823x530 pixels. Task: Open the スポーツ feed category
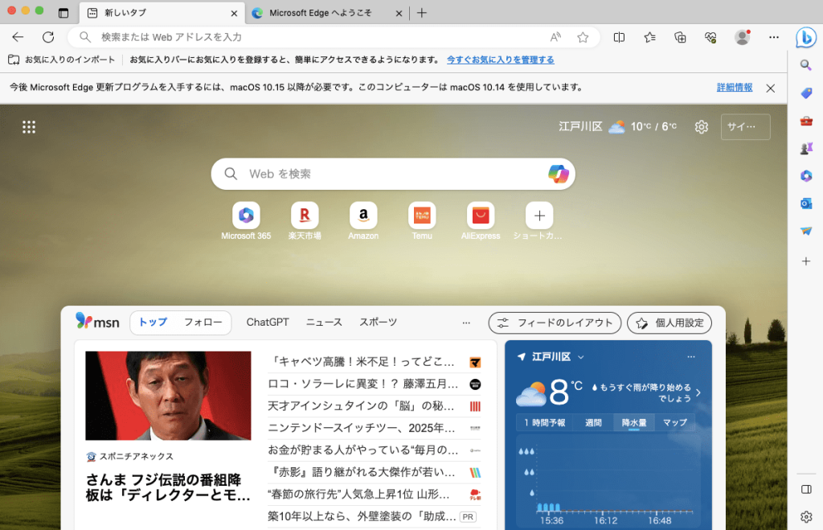[378, 322]
